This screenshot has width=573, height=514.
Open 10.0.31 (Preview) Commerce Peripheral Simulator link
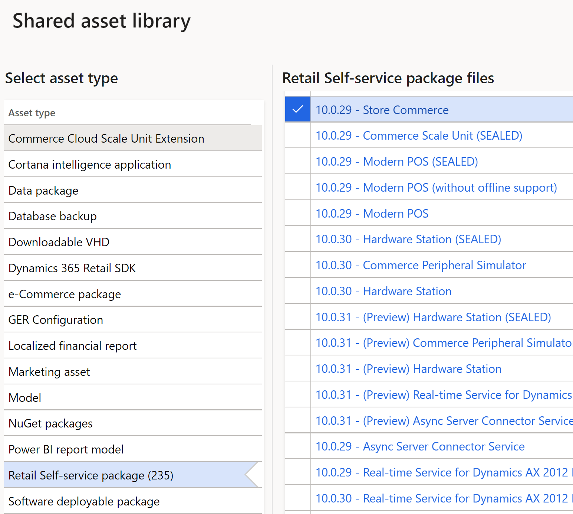click(x=444, y=343)
